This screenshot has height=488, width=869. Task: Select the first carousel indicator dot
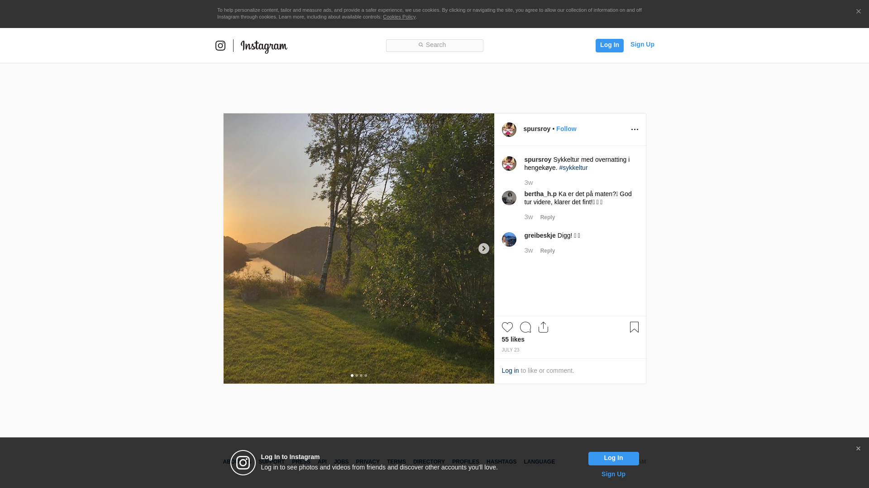[352, 375]
